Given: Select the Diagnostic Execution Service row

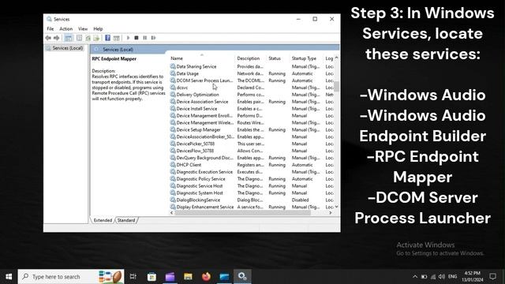Looking at the screenshot, I should click(x=252, y=172).
